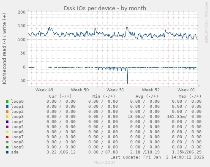The width and height of the screenshot is (210, 167).
Task: Select the sda device label
Action: click(15, 152)
